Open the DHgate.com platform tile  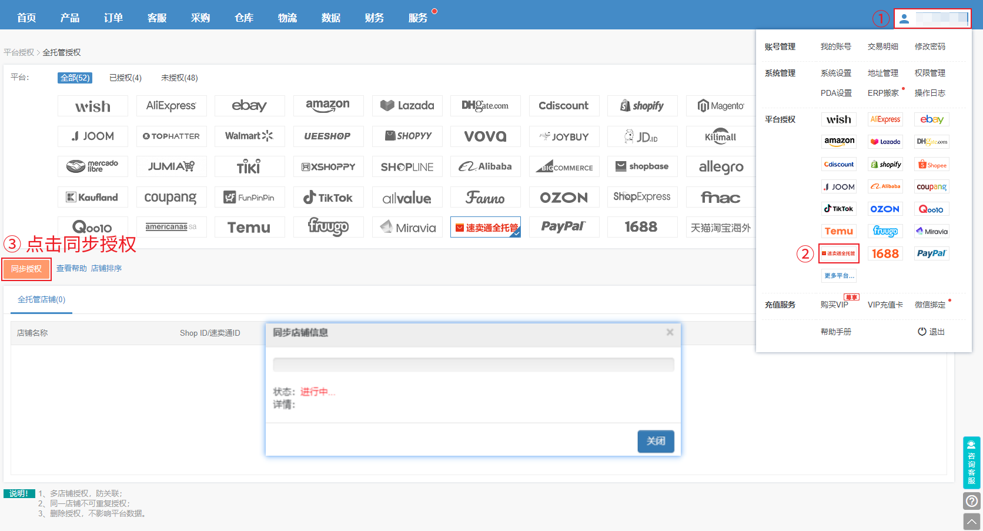pyautogui.click(x=486, y=106)
